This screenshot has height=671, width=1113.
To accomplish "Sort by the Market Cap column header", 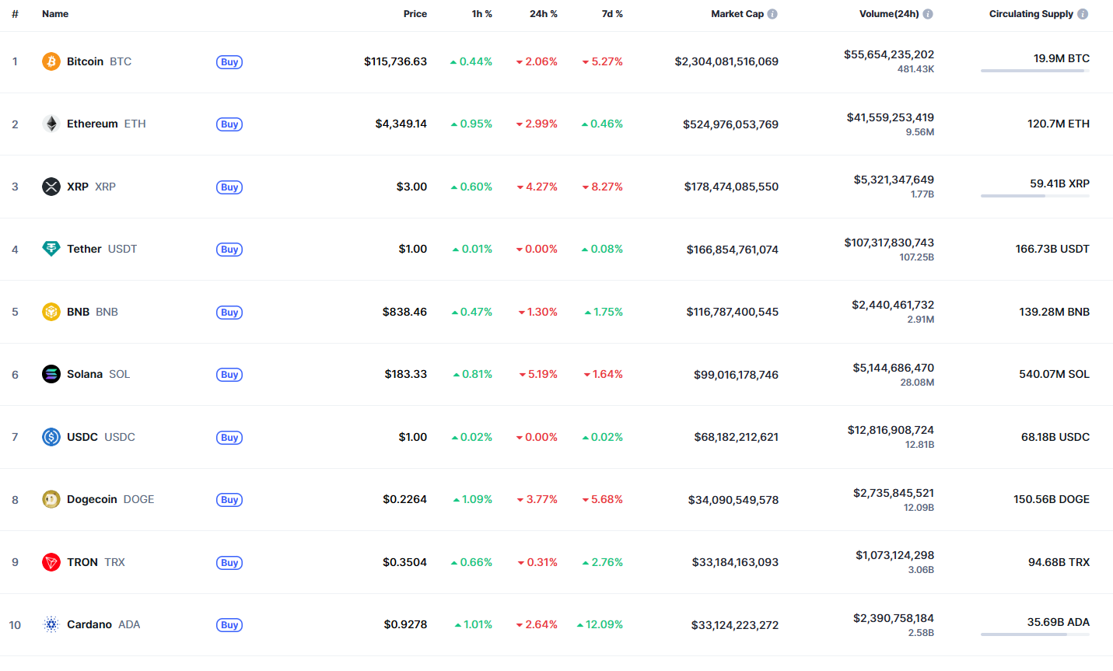I will point(737,14).
